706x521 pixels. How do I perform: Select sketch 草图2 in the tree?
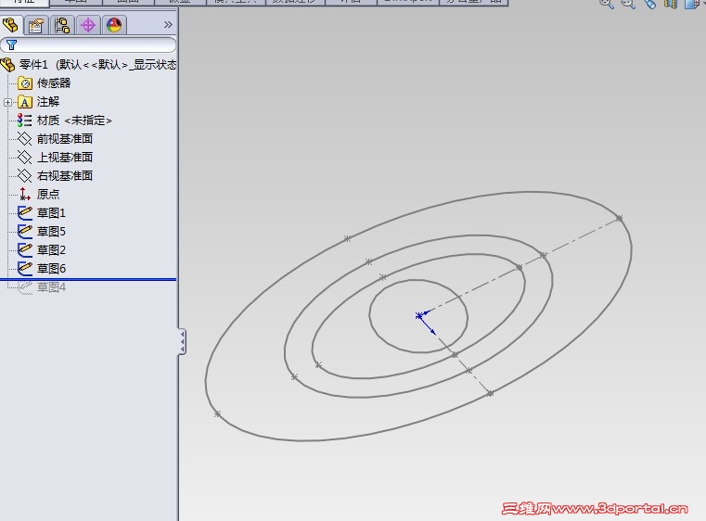tap(42, 249)
